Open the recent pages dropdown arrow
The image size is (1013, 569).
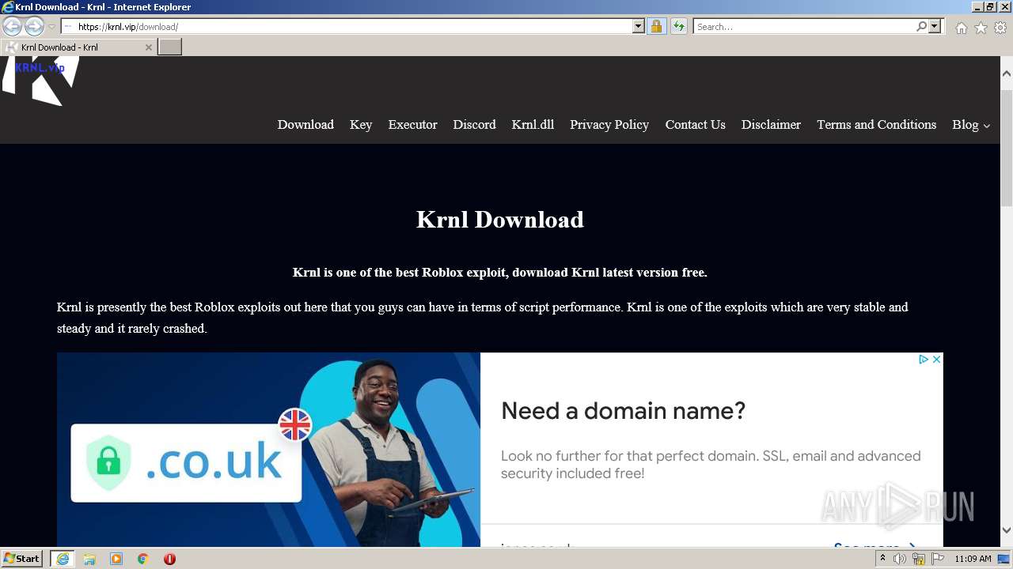[51, 27]
